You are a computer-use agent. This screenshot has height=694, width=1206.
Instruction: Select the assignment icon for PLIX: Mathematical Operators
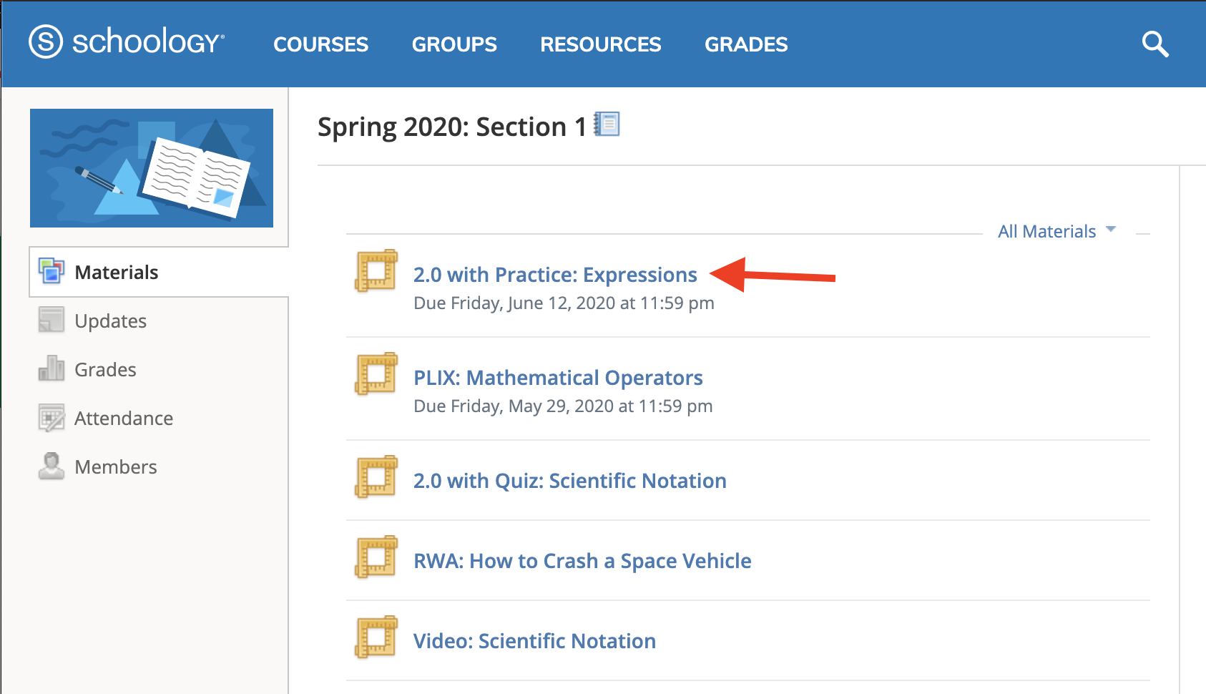click(x=375, y=374)
